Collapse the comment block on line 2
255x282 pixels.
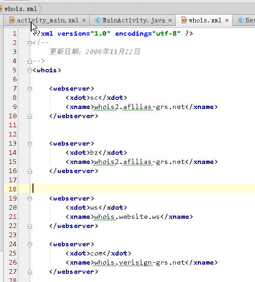point(30,43)
